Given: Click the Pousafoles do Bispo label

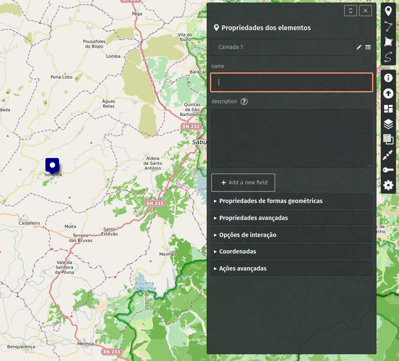Looking at the screenshot, I should [94, 44].
